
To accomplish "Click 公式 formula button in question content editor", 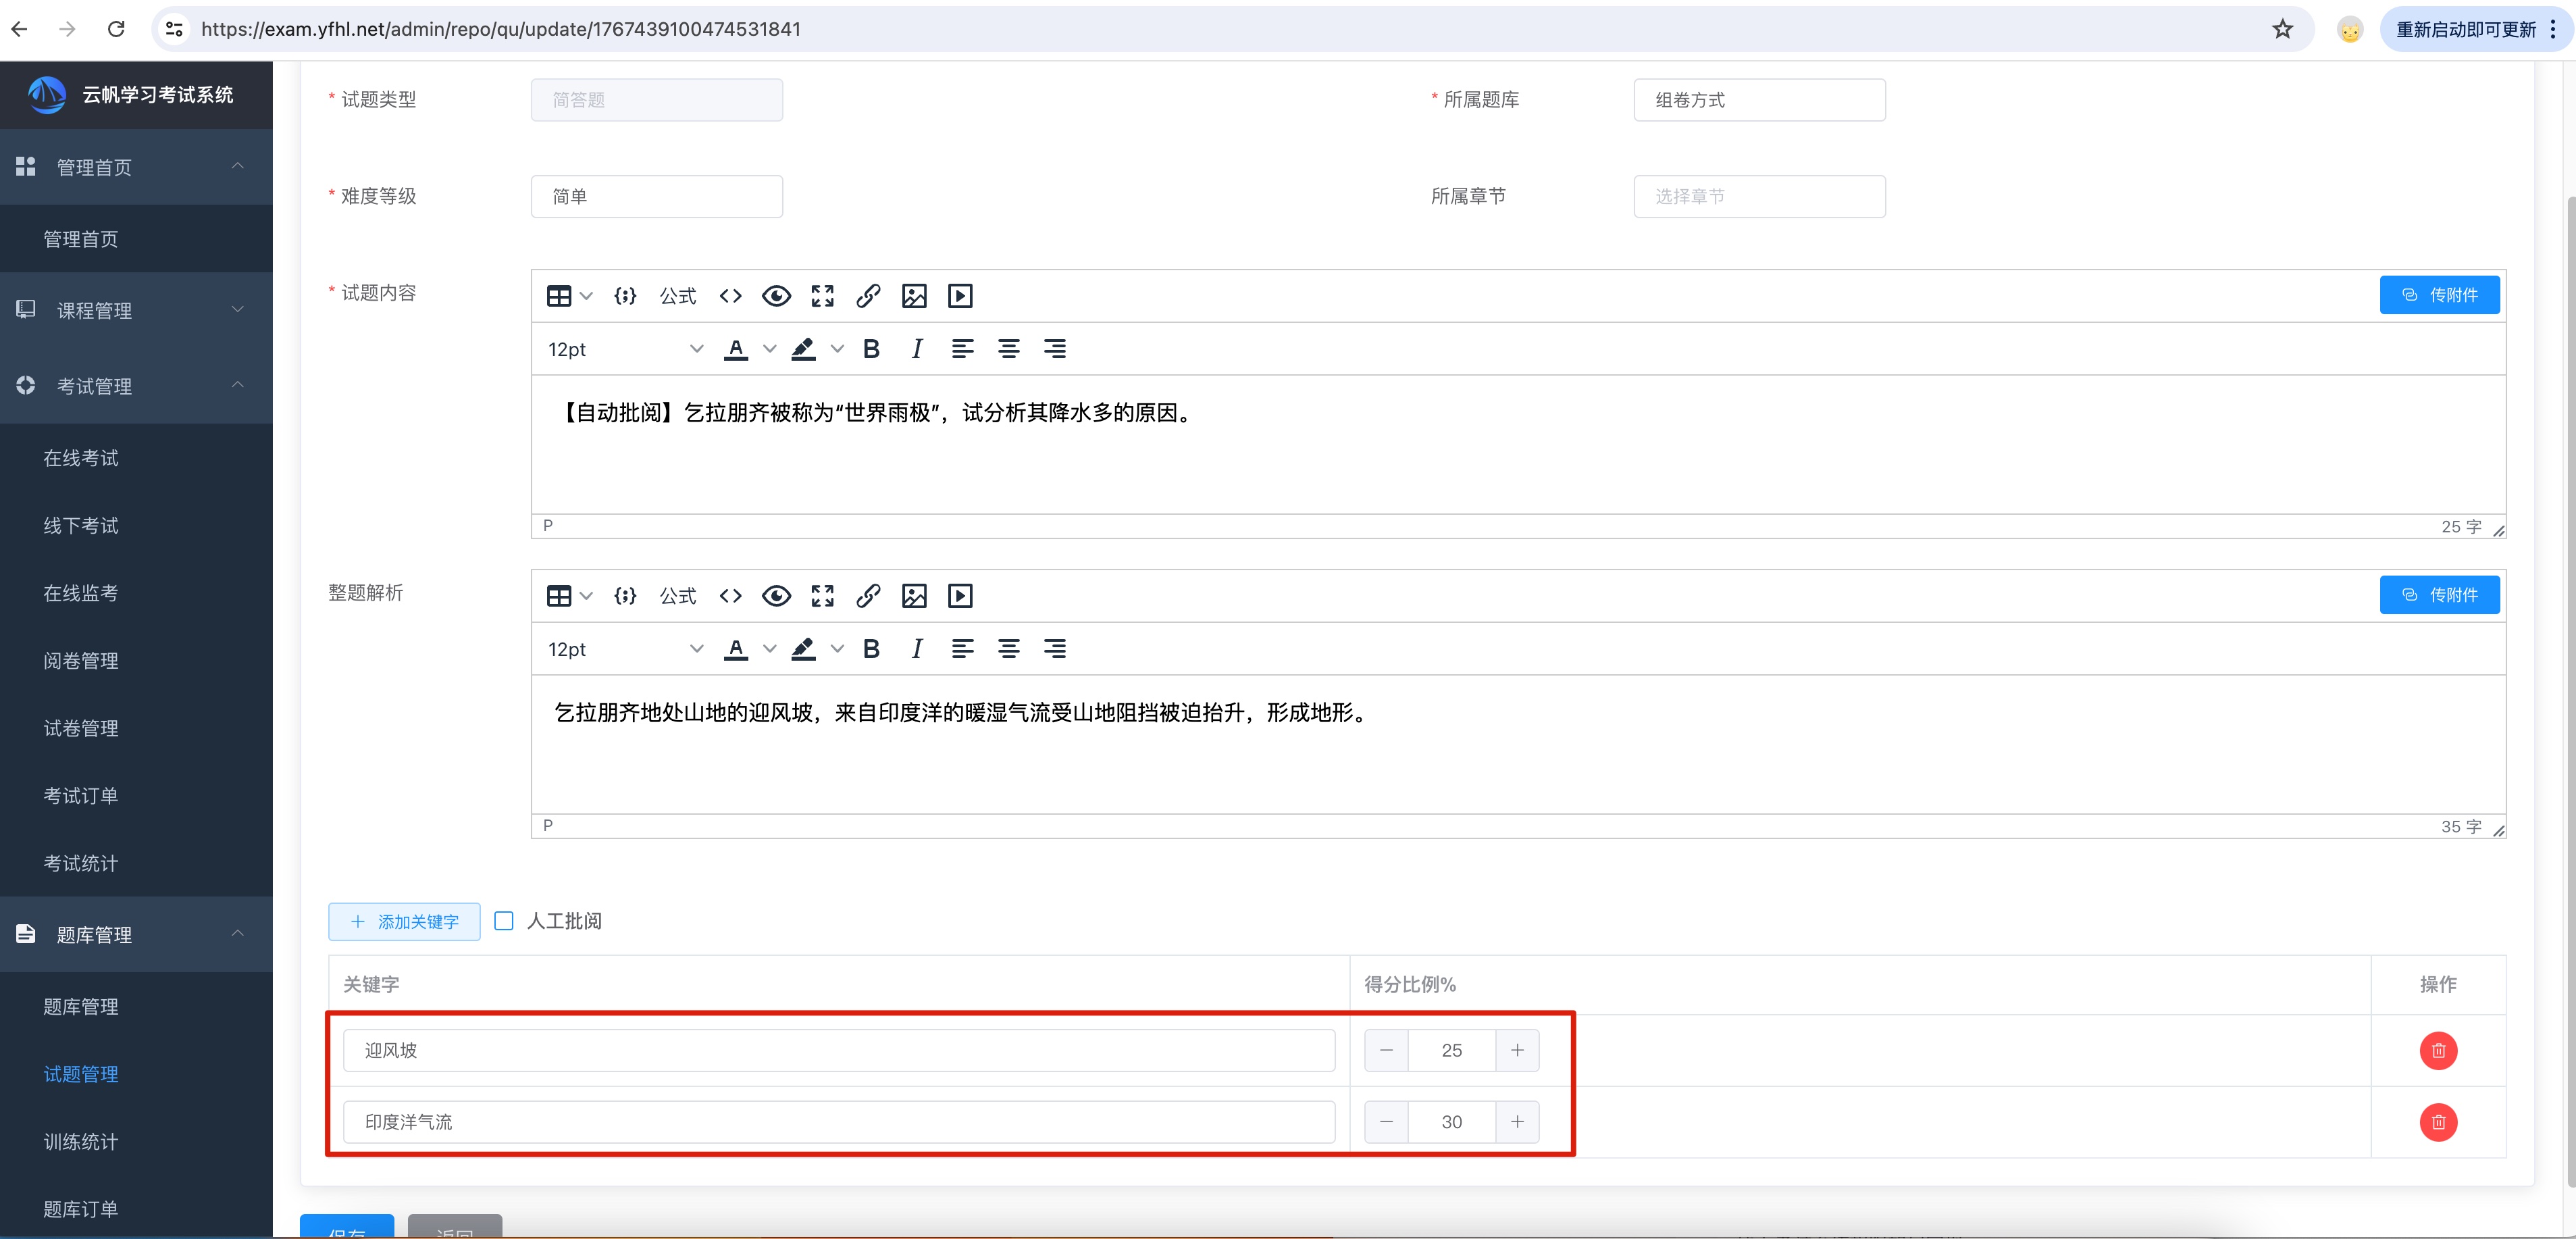I will 678,296.
